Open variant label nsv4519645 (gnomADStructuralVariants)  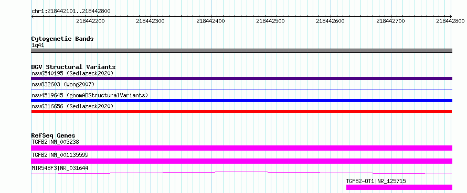click(x=90, y=95)
